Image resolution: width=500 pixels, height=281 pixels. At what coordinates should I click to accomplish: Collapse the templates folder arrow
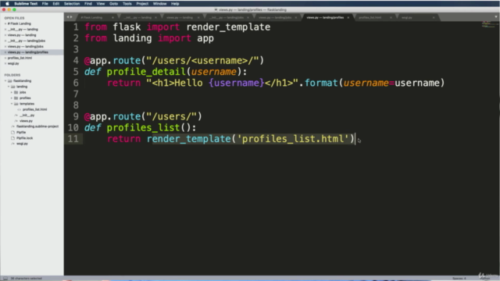point(12,104)
